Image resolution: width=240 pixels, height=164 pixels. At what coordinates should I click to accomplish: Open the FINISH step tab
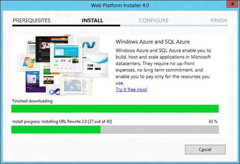coord(218,20)
